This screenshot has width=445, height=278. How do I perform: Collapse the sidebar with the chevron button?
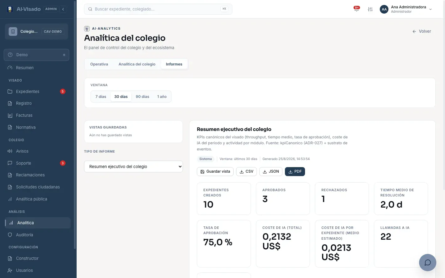click(63, 9)
